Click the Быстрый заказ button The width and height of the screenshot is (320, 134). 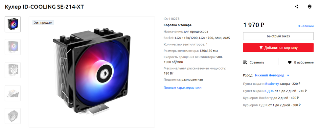(x=278, y=36)
